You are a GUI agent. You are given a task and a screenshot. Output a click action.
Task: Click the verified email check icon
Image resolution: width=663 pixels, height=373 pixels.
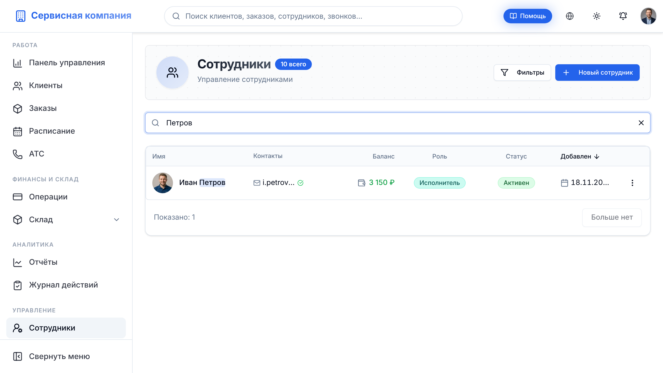tap(300, 183)
